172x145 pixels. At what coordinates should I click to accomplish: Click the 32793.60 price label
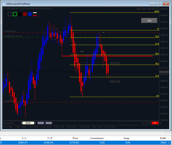tap(115, 64)
